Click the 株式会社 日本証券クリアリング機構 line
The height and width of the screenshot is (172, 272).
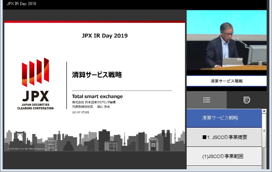[x=94, y=102]
